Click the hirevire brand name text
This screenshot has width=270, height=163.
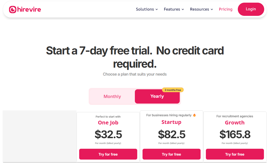pos(29,10)
